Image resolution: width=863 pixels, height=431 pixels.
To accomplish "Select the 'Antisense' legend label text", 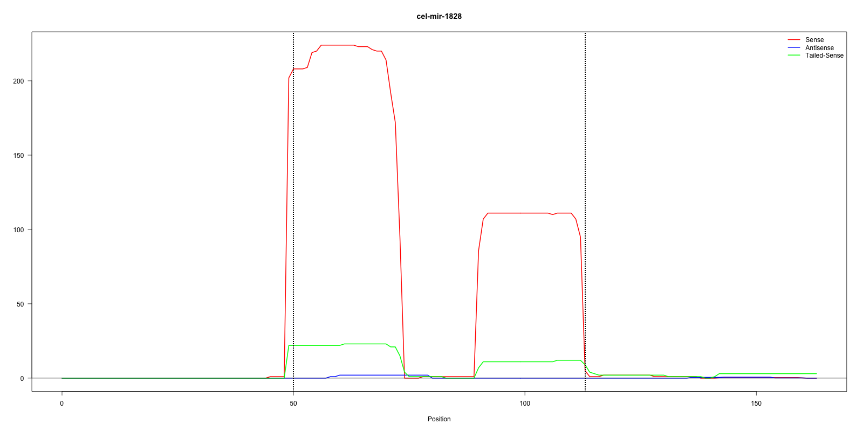I will [819, 48].
